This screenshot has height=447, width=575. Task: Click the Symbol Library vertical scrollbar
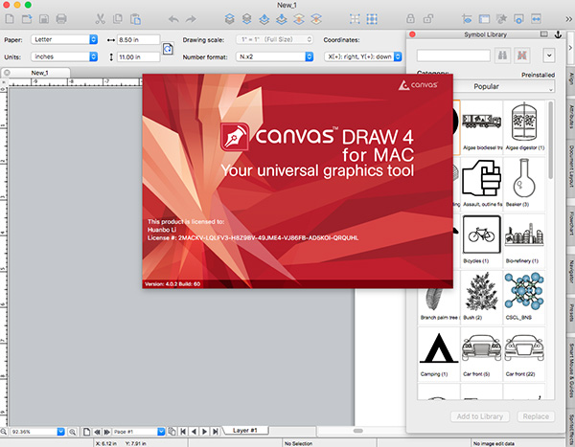tap(550, 140)
